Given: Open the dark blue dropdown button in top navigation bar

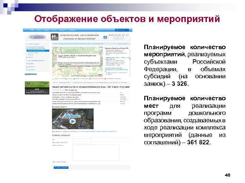Looking at the screenshot, I should click(122, 30).
